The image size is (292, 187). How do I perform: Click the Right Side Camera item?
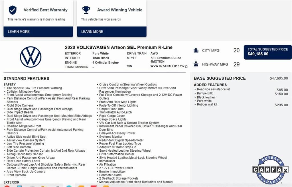coord(20,105)
